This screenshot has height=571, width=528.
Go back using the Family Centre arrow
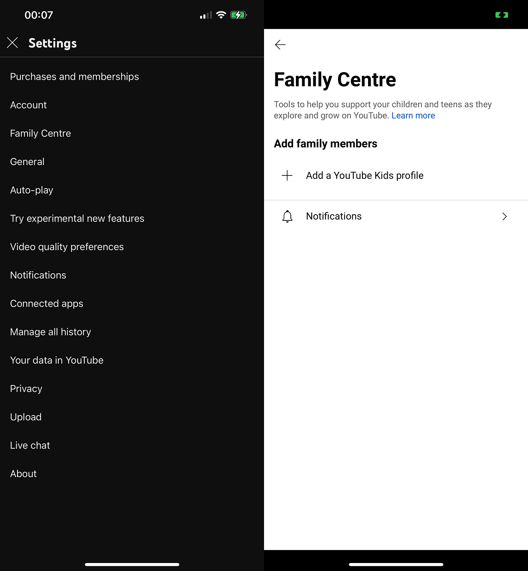(280, 45)
